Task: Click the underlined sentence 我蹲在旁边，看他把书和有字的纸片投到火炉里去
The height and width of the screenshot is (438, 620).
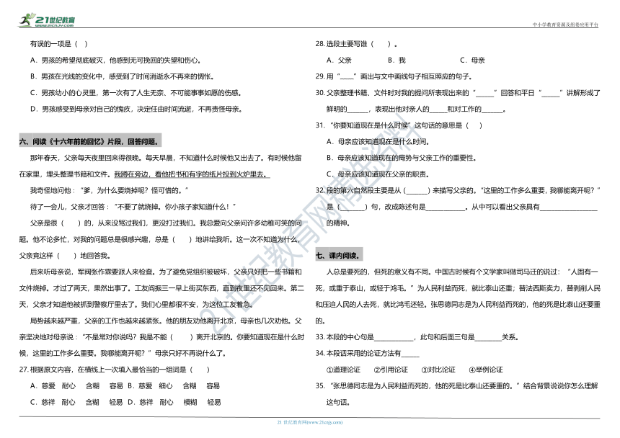Action: point(192,174)
